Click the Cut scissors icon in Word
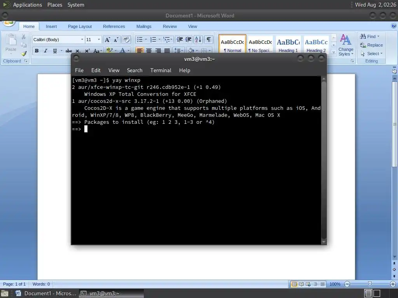This screenshot has height=298, width=398. pyautogui.click(x=23, y=37)
